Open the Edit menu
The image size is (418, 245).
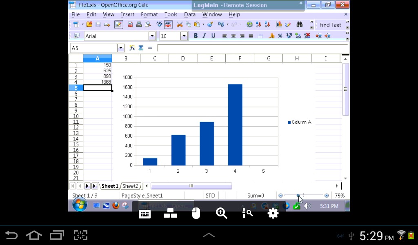click(x=91, y=14)
